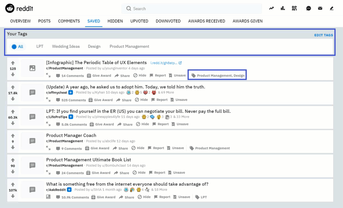Select the All tag filter
343x208 pixels.
pos(18,47)
